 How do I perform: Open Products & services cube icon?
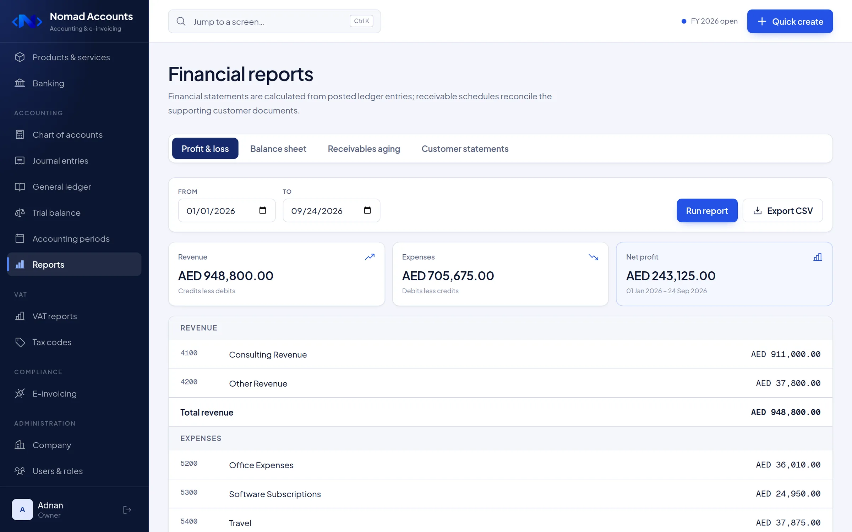click(x=20, y=57)
